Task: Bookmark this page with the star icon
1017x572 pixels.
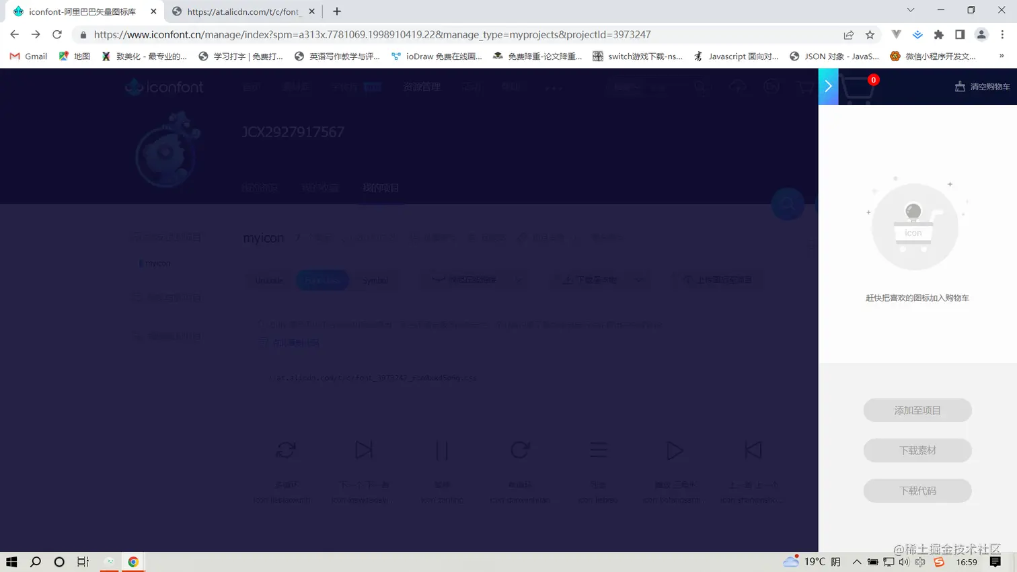Action: pos(870,34)
